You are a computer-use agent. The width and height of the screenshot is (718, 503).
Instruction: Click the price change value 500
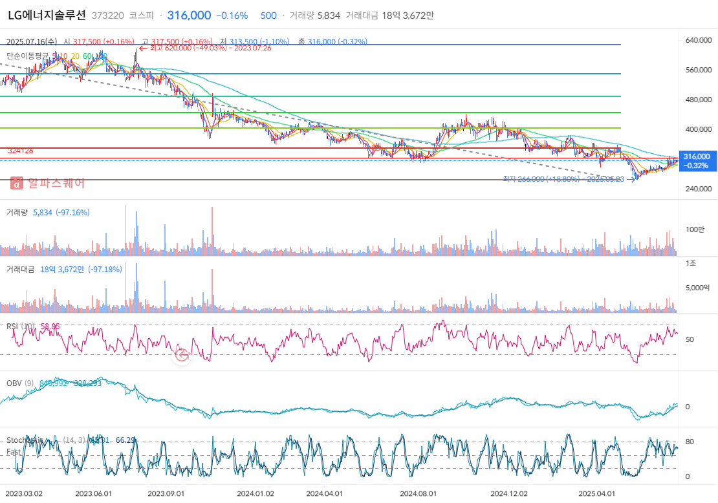tap(268, 16)
